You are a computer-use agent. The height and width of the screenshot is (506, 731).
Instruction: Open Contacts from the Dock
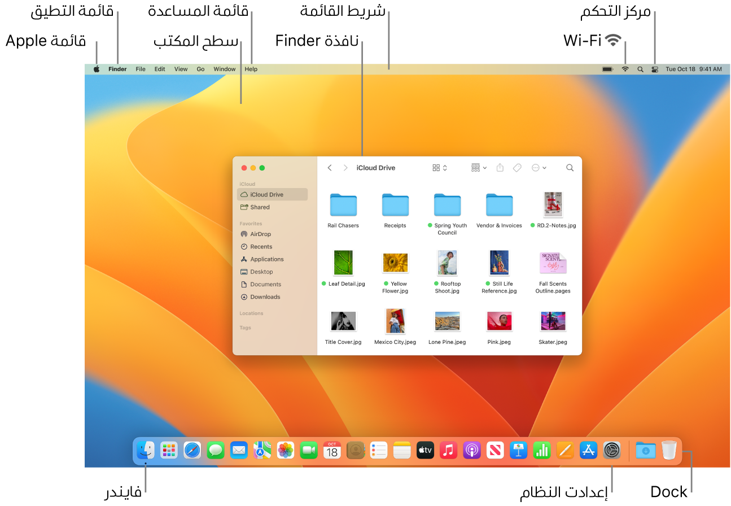click(356, 450)
